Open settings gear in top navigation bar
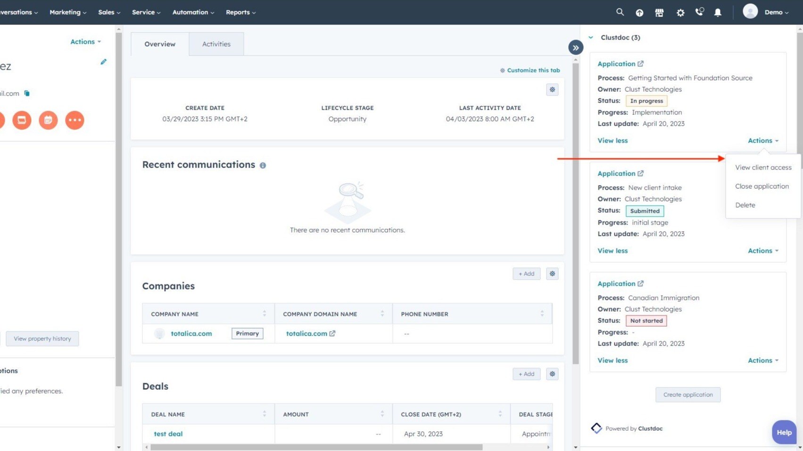Viewport: 803px width, 451px height. [680, 13]
